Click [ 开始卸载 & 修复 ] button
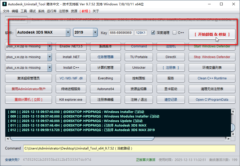The height and width of the screenshot is (166, 240). (x=212, y=34)
